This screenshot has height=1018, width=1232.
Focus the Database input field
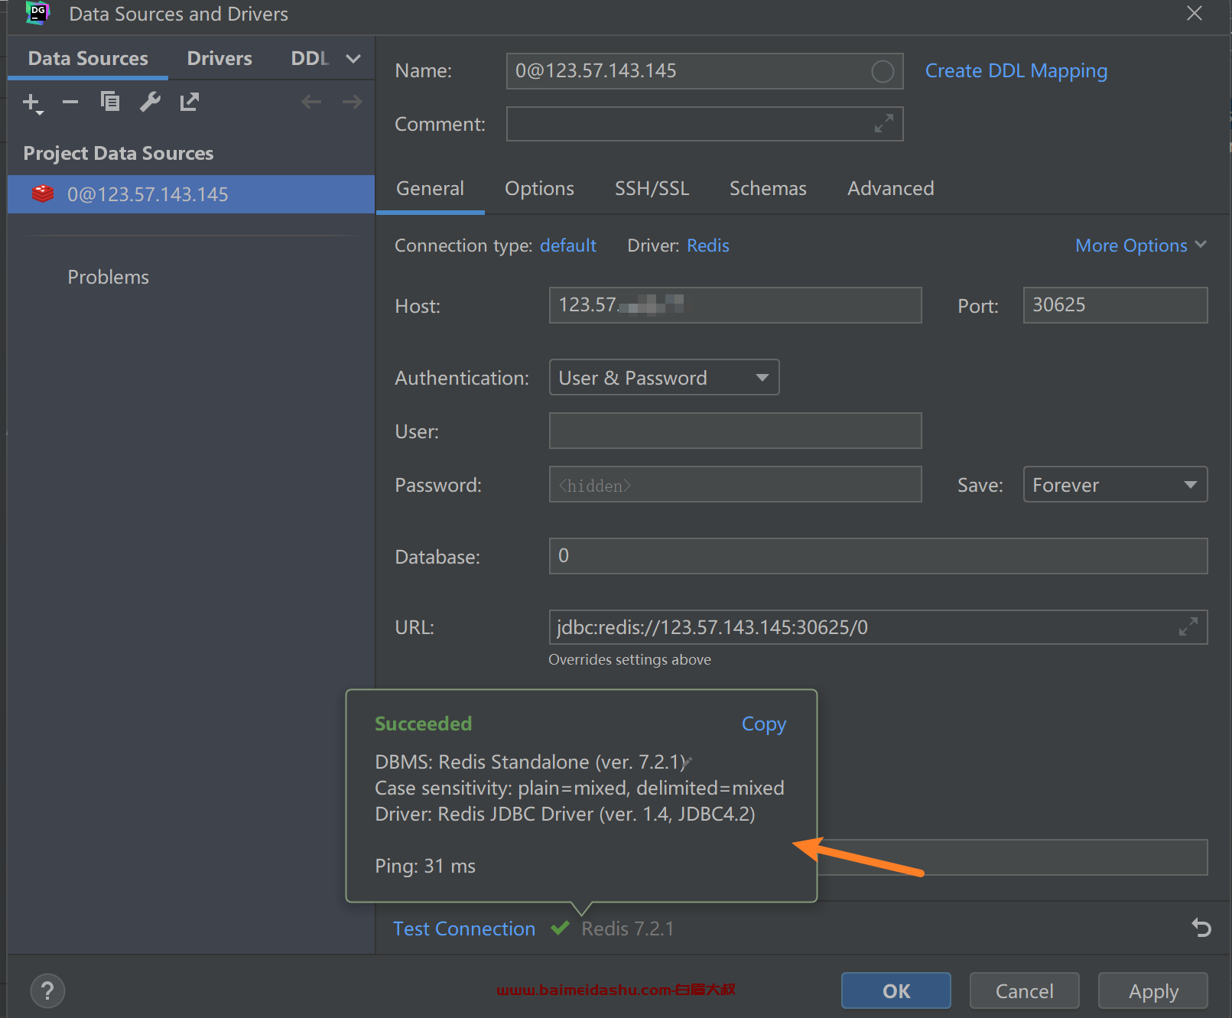click(x=878, y=556)
